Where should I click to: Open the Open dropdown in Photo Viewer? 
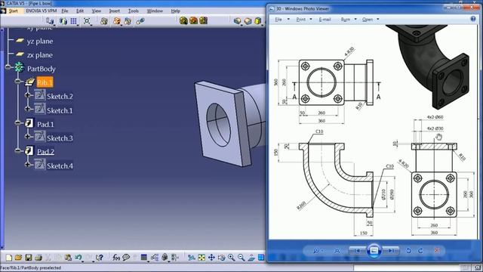point(371,20)
